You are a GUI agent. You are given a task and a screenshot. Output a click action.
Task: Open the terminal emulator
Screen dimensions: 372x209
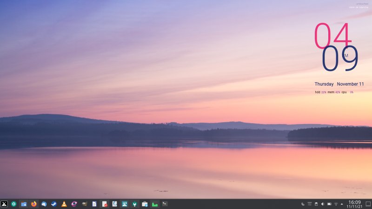tap(165, 204)
